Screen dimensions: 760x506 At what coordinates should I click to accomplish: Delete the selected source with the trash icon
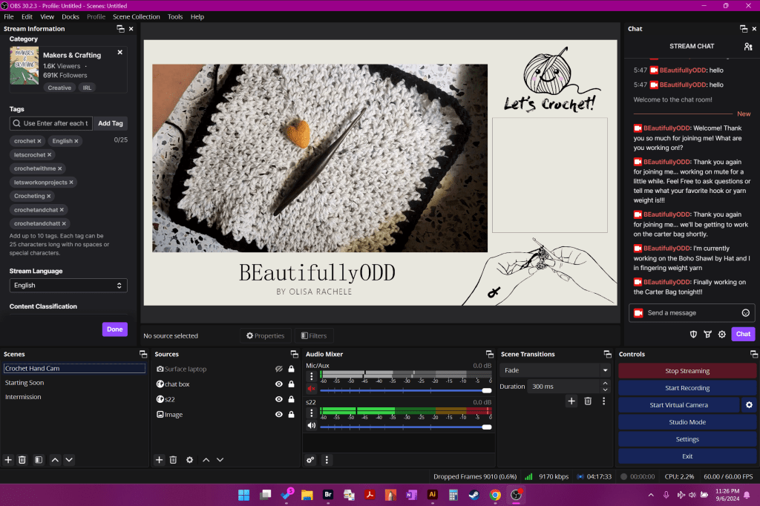click(173, 459)
